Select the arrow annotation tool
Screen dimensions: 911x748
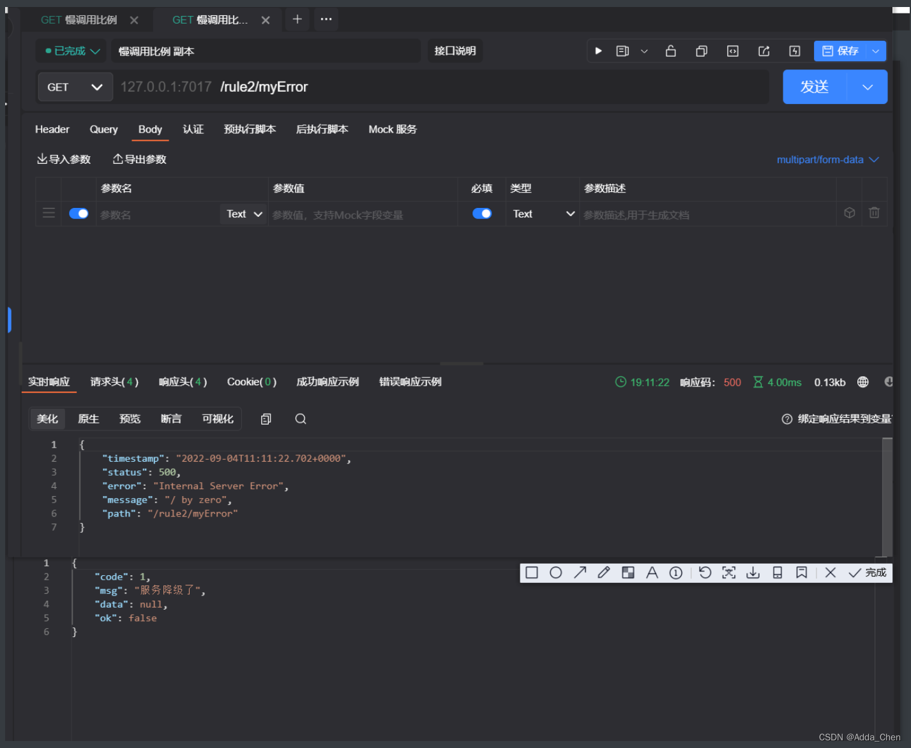coord(580,573)
